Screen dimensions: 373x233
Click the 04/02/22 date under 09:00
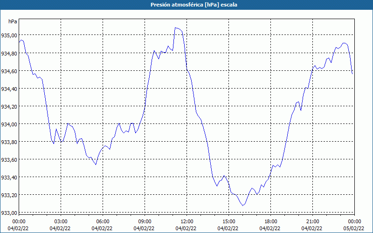[144, 228]
